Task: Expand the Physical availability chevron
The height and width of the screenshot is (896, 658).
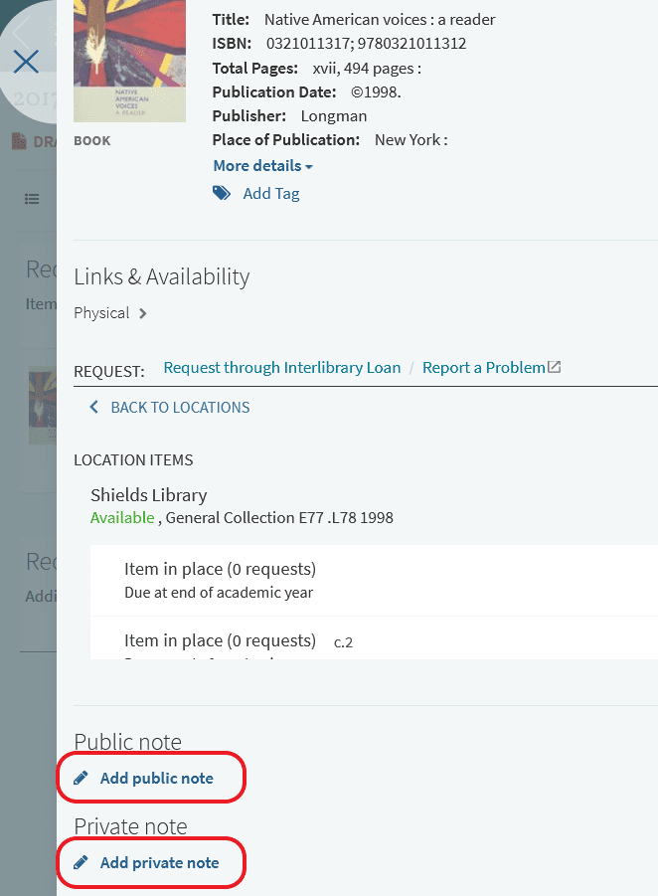Action: point(143,313)
